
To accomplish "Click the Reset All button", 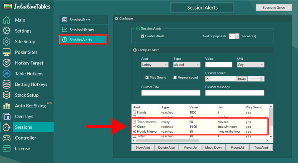I will tap(237, 147).
